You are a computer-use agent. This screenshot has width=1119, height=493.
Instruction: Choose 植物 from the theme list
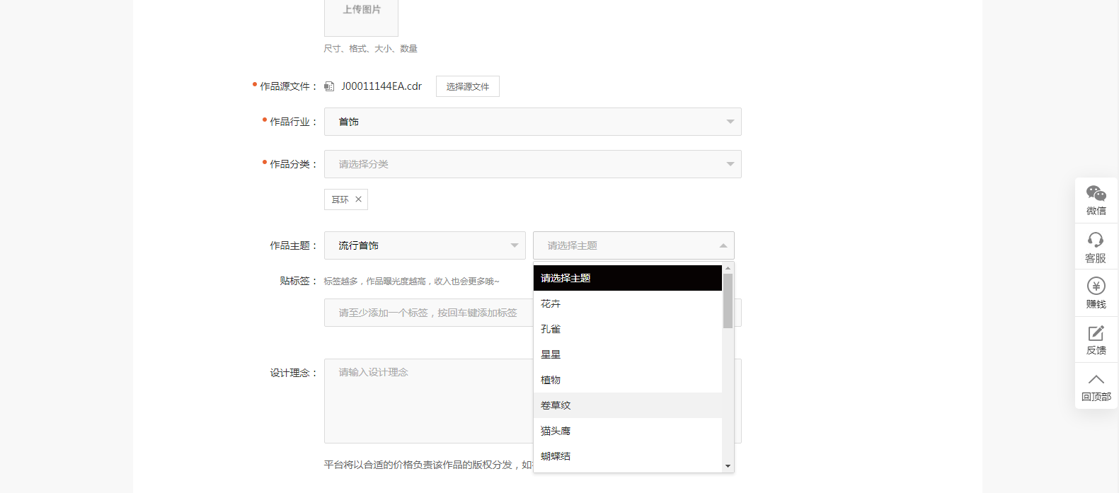coord(628,380)
